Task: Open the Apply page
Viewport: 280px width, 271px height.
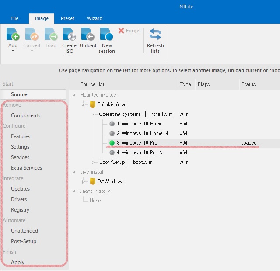Action: tap(17, 262)
